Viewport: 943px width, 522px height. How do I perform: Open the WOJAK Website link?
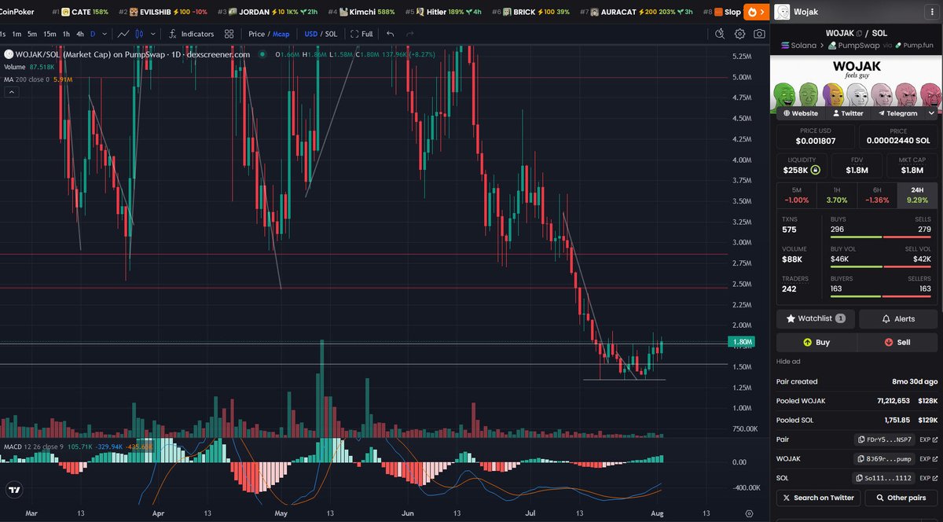tap(800, 113)
